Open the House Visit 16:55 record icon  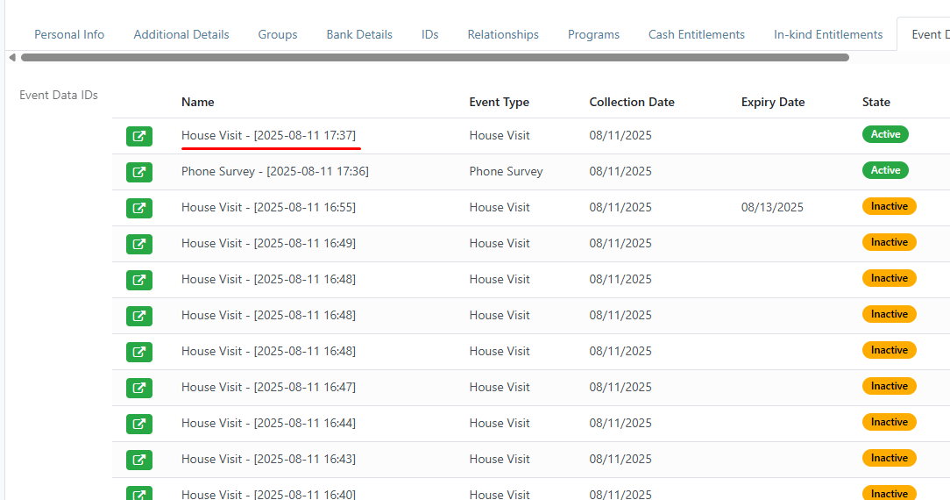click(138, 208)
